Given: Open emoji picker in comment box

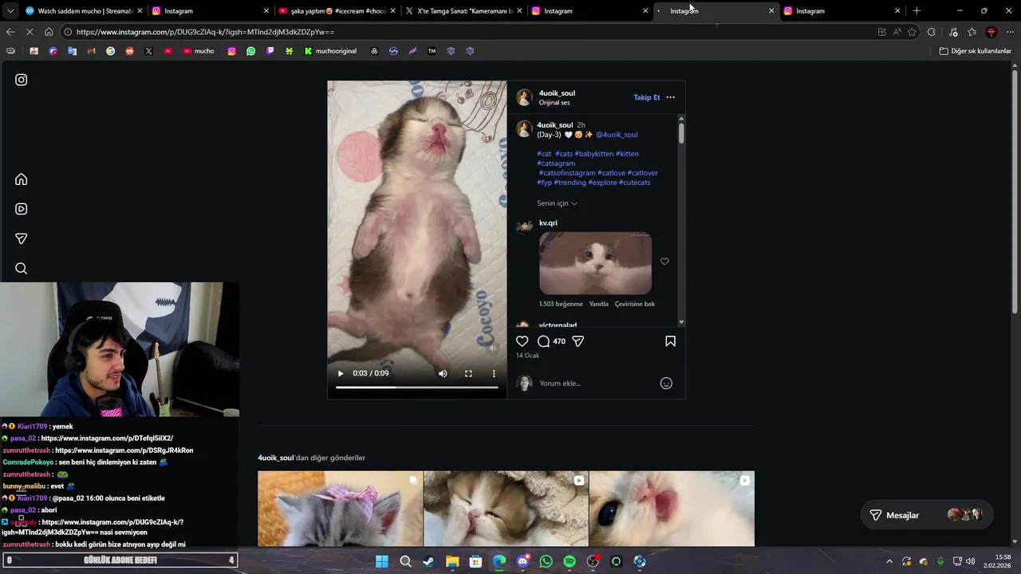Looking at the screenshot, I should click(666, 383).
